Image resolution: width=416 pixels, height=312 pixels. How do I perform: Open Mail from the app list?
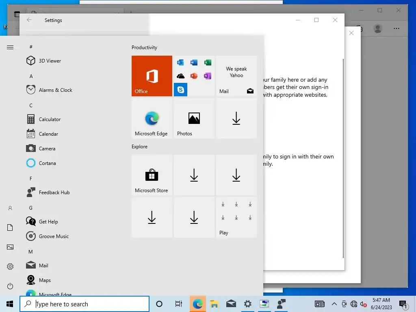coord(71,265)
